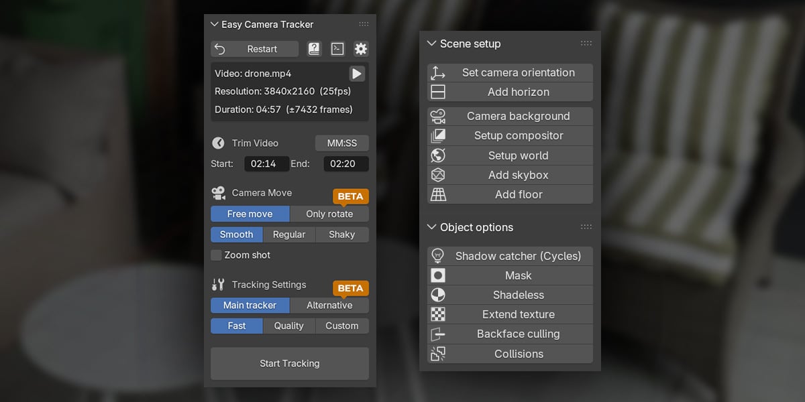Open the documentation book icon
The height and width of the screenshot is (402, 805).
tap(314, 49)
